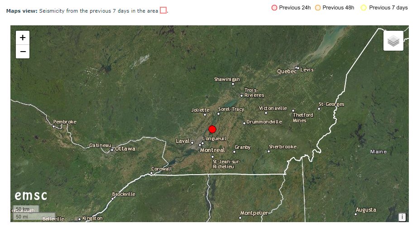Click the Ottawa city label
The height and width of the screenshot is (228, 417).
[x=125, y=149]
